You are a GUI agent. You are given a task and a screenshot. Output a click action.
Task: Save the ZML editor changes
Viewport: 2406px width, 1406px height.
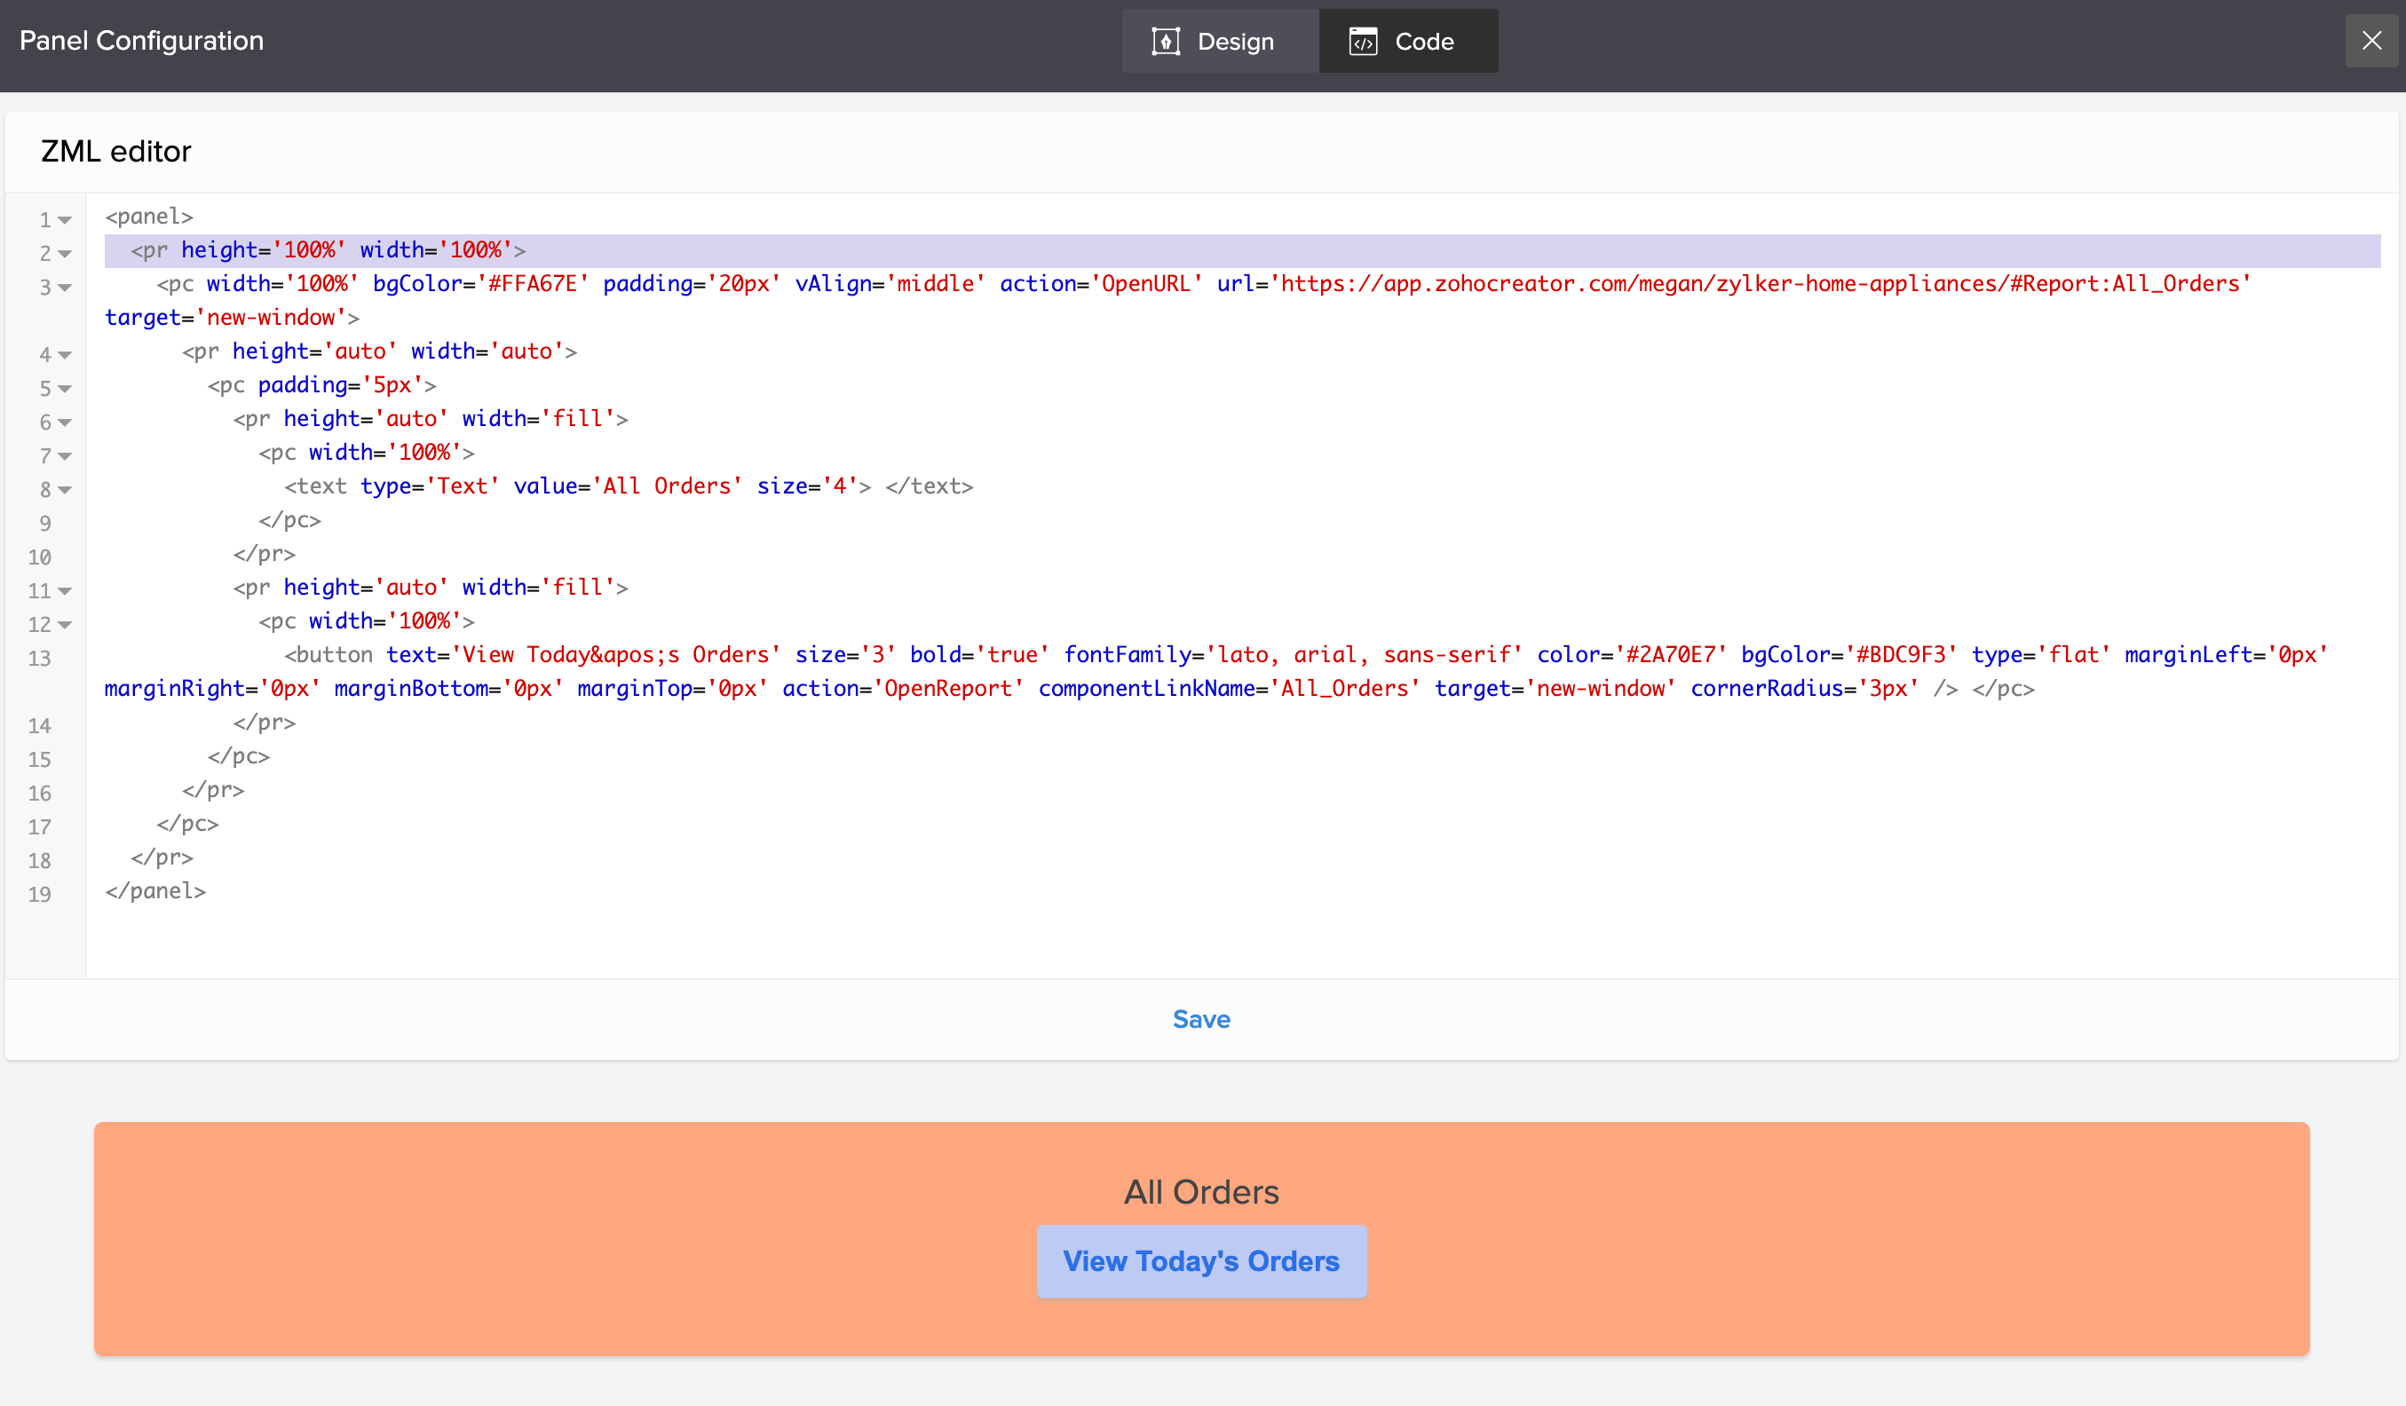(1201, 1018)
